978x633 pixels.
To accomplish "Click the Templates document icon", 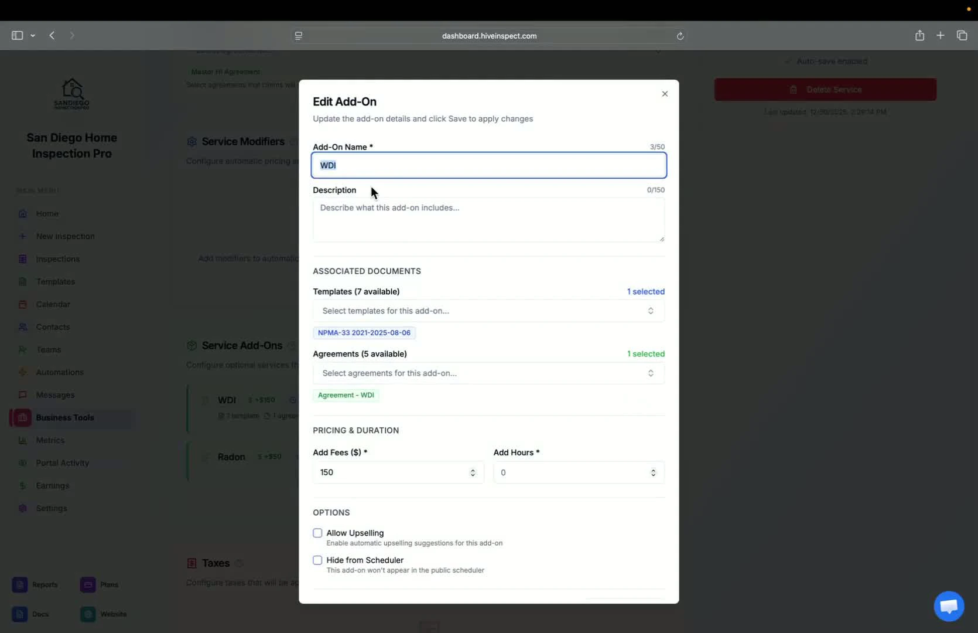I will 22,281.
